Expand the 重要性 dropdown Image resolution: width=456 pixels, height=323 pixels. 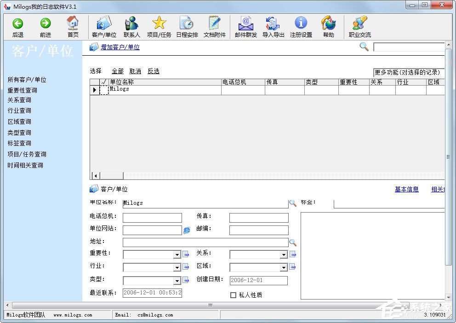coord(177,255)
